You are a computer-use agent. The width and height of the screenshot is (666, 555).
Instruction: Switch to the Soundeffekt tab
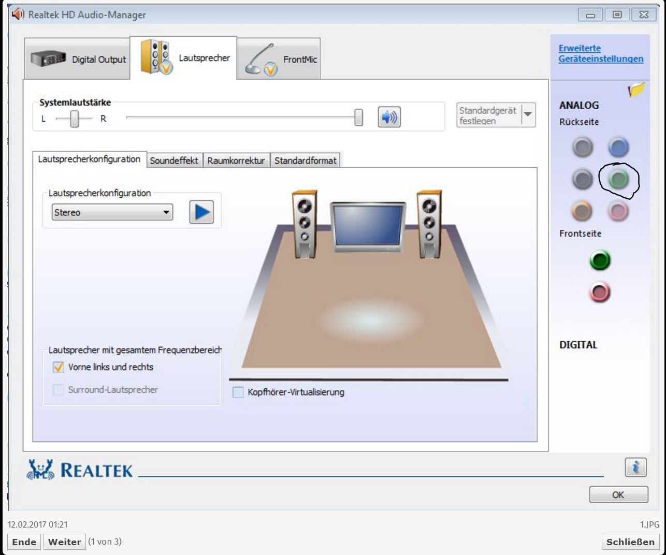click(174, 160)
